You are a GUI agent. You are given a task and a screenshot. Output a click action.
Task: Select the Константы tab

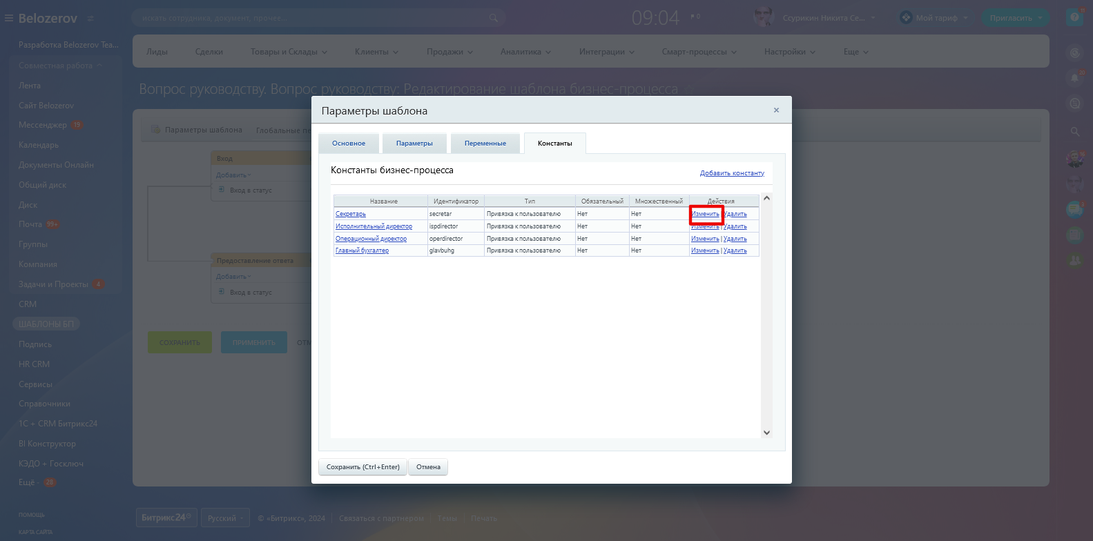click(555, 144)
